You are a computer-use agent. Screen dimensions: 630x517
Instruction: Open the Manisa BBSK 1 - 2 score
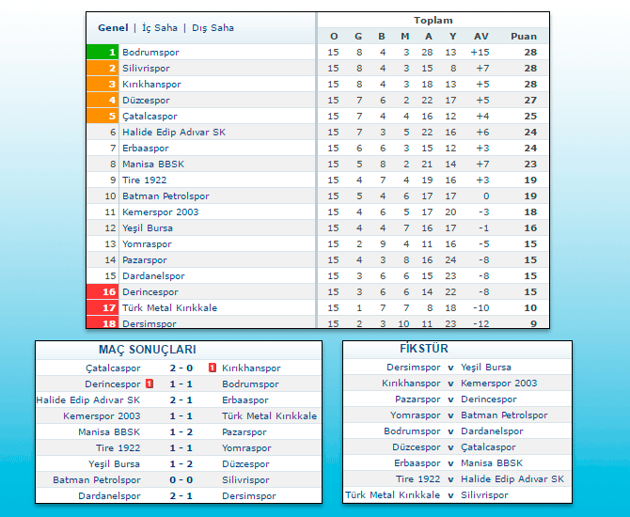click(181, 432)
